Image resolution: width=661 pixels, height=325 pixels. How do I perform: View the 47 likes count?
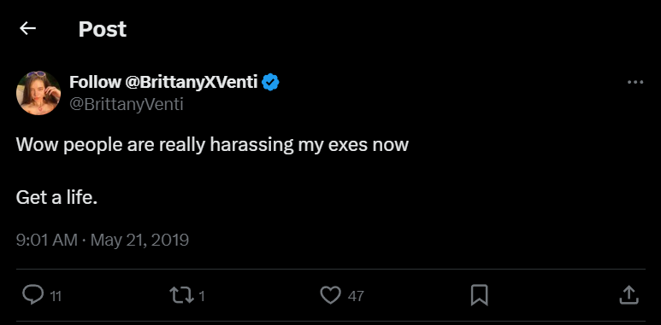pos(356,296)
